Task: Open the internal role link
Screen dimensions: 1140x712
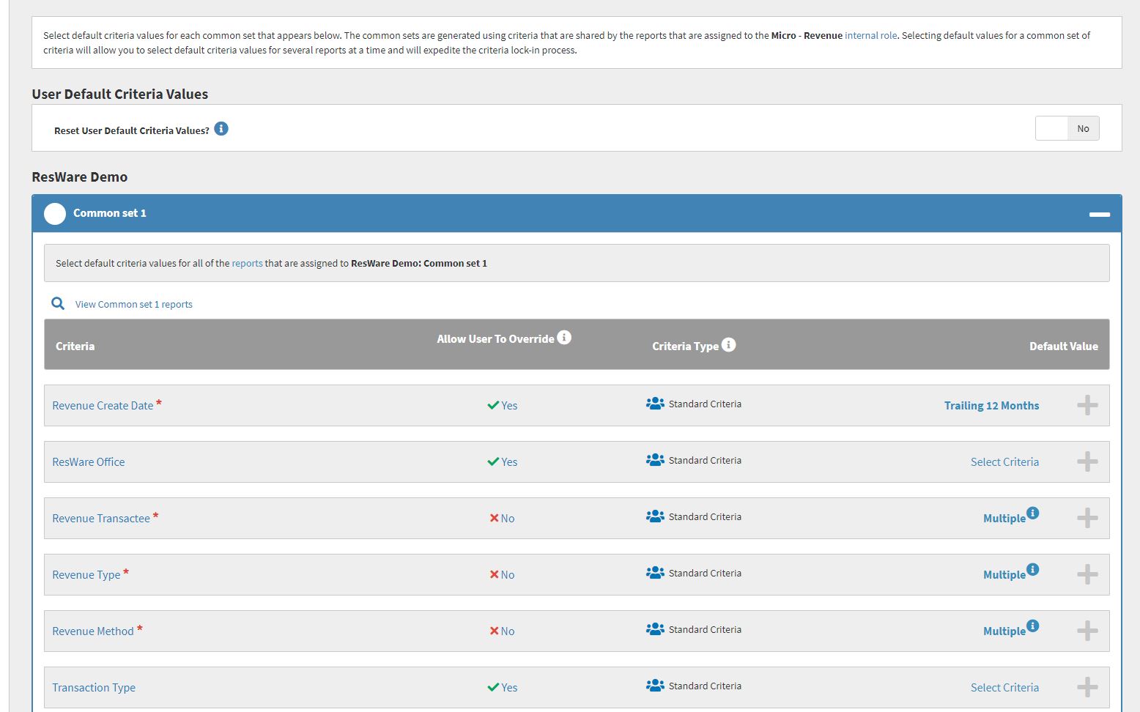Action: click(870, 35)
